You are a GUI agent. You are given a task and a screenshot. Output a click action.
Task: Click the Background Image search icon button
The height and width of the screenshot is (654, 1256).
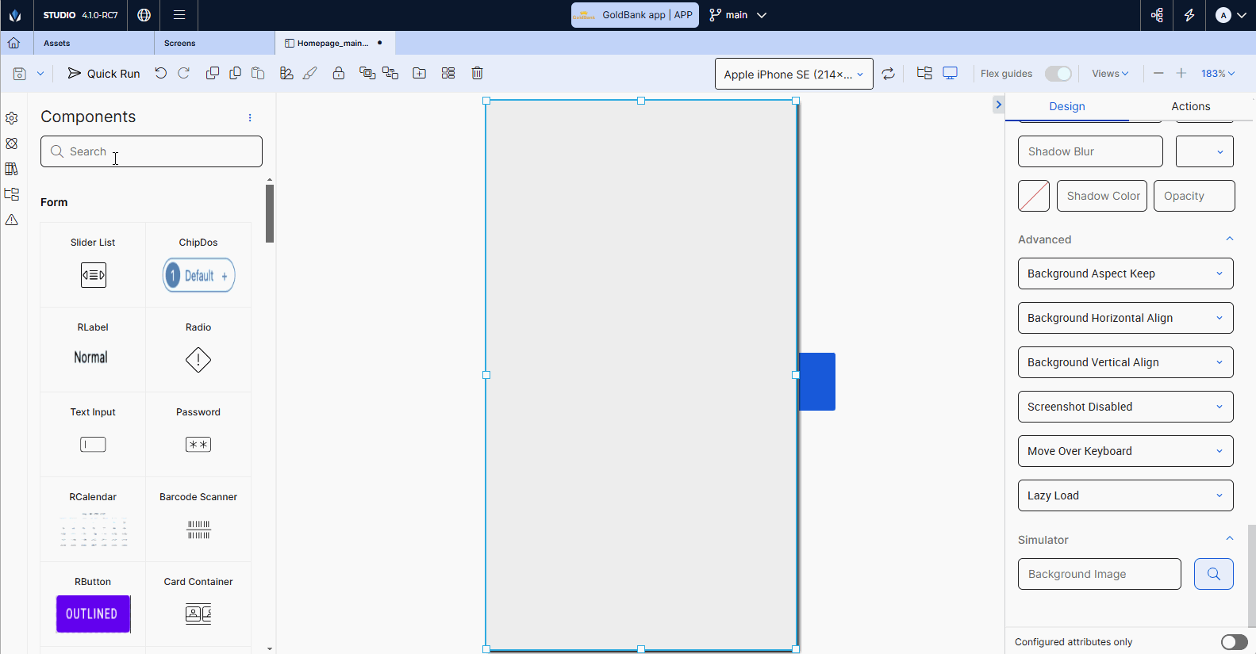pyautogui.click(x=1213, y=574)
